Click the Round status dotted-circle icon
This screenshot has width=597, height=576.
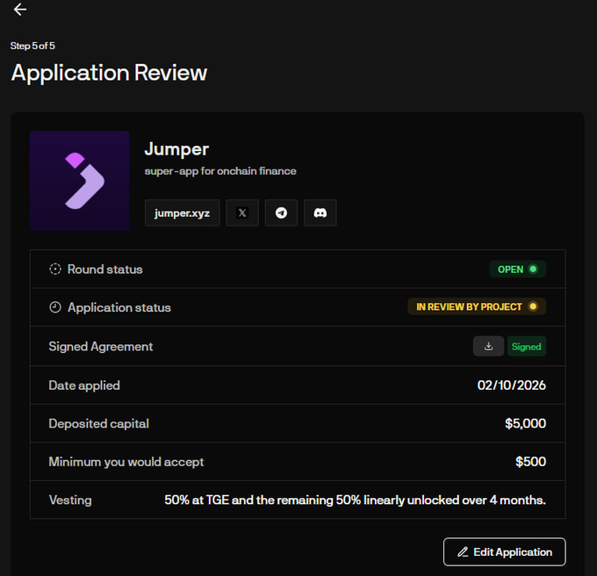point(55,270)
